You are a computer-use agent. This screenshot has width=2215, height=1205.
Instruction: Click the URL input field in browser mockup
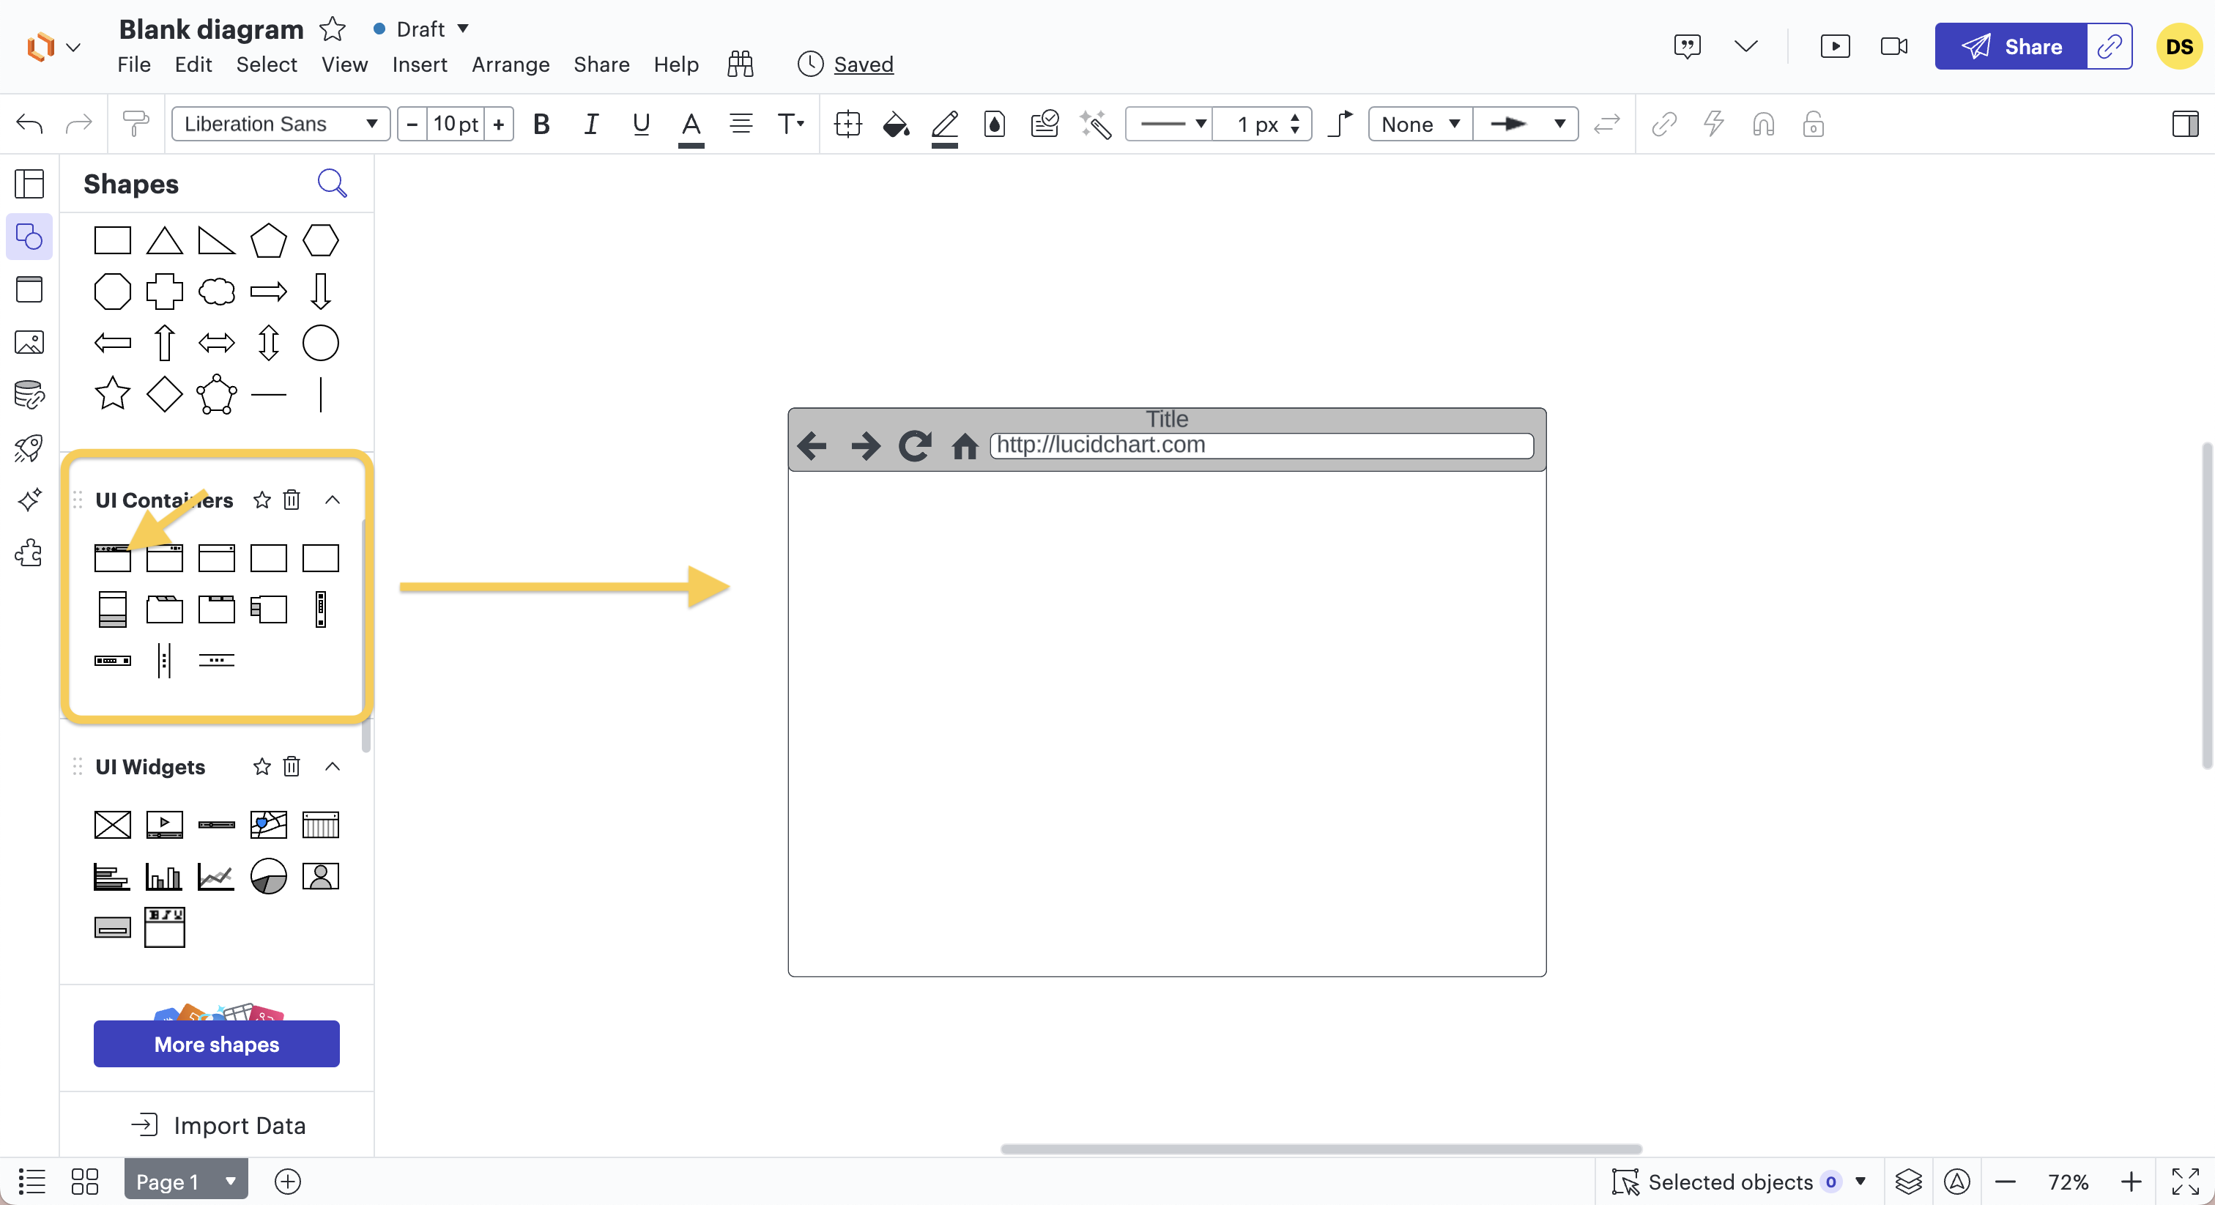tap(1261, 445)
